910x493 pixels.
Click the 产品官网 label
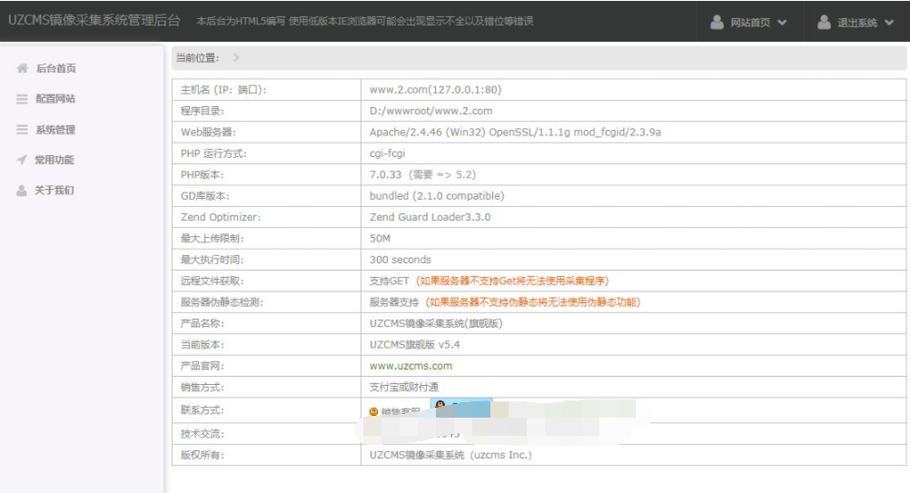203,366
